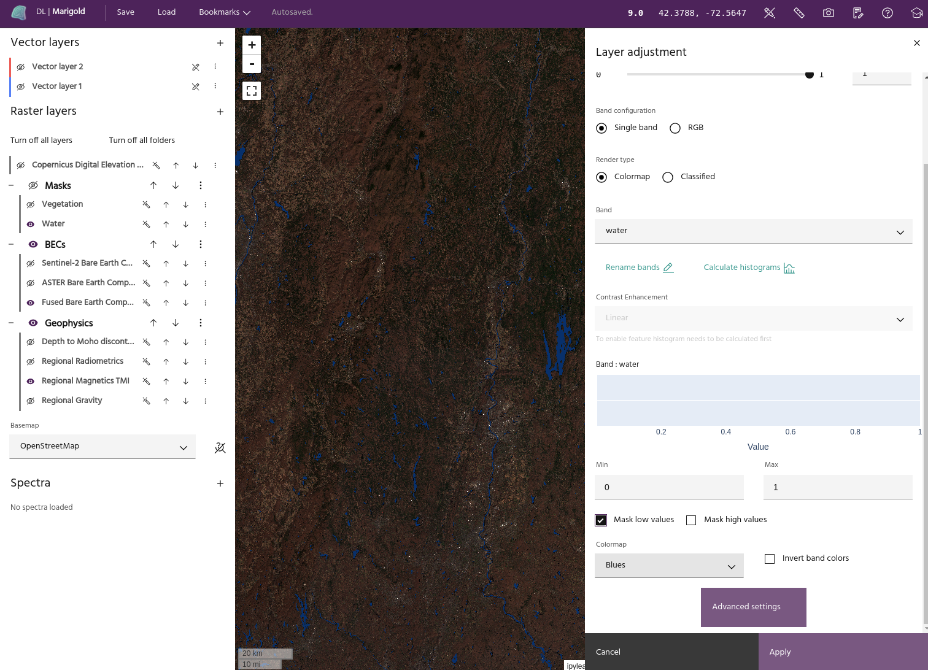Viewport: 928px width, 670px height.
Task: Enable the Mask high values checkbox
Action: click(691, 520)
